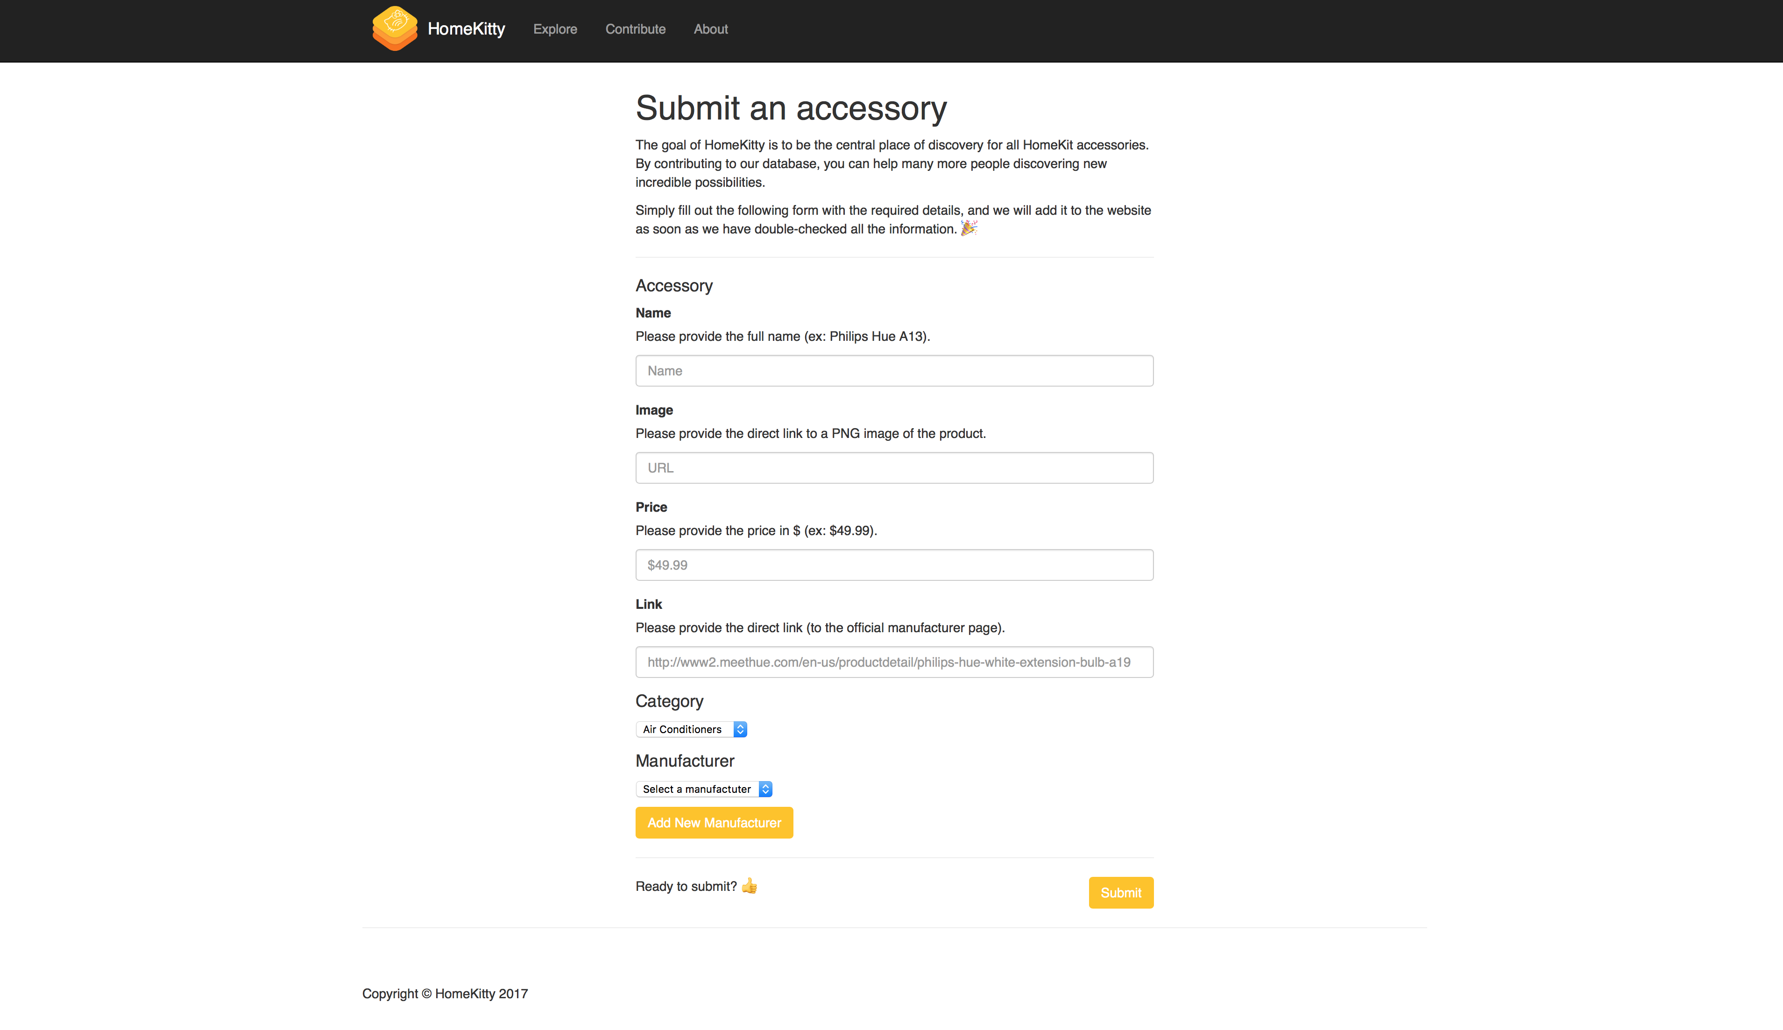The width and height of the screenshot is (1783, 1030).
Task: Click the thumbs up emoji
Action: point(749,886)
